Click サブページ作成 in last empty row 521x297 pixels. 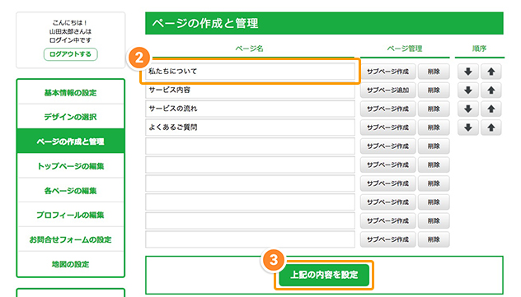point(387,239)
